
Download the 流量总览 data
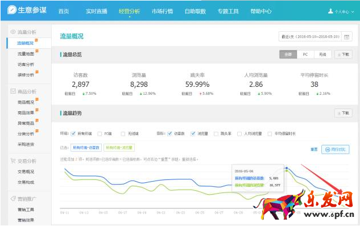click(344, 55)
